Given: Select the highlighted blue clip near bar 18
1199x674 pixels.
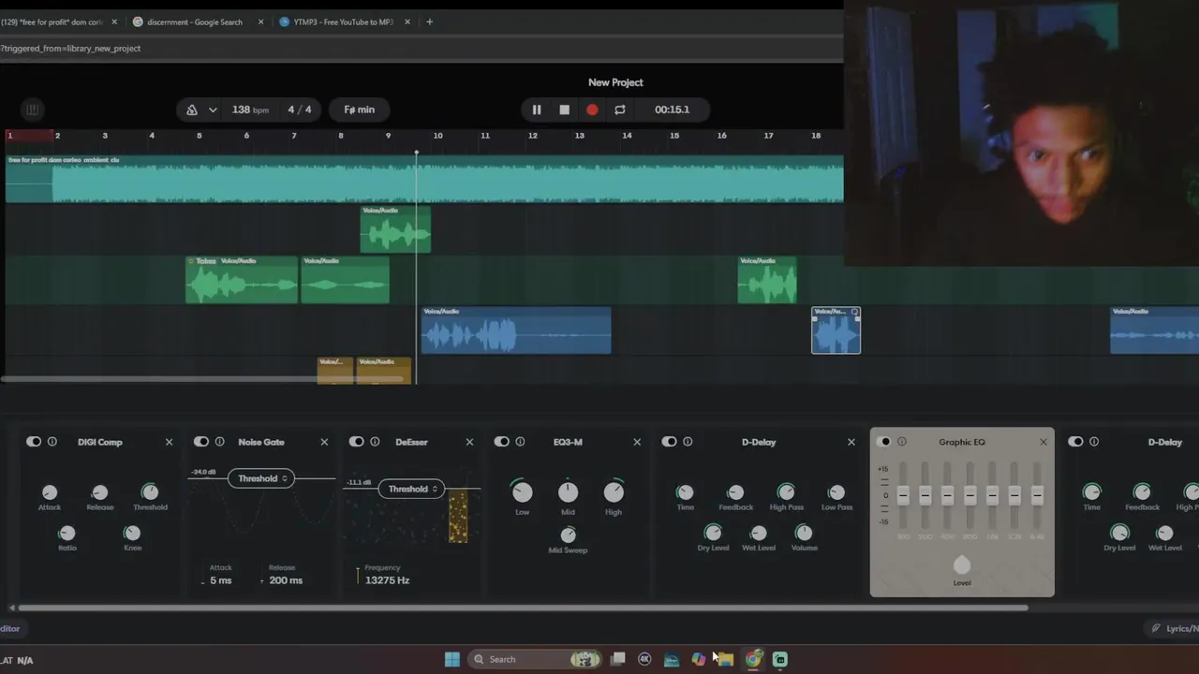Looking at the screenshot, I should coord(836,330).
